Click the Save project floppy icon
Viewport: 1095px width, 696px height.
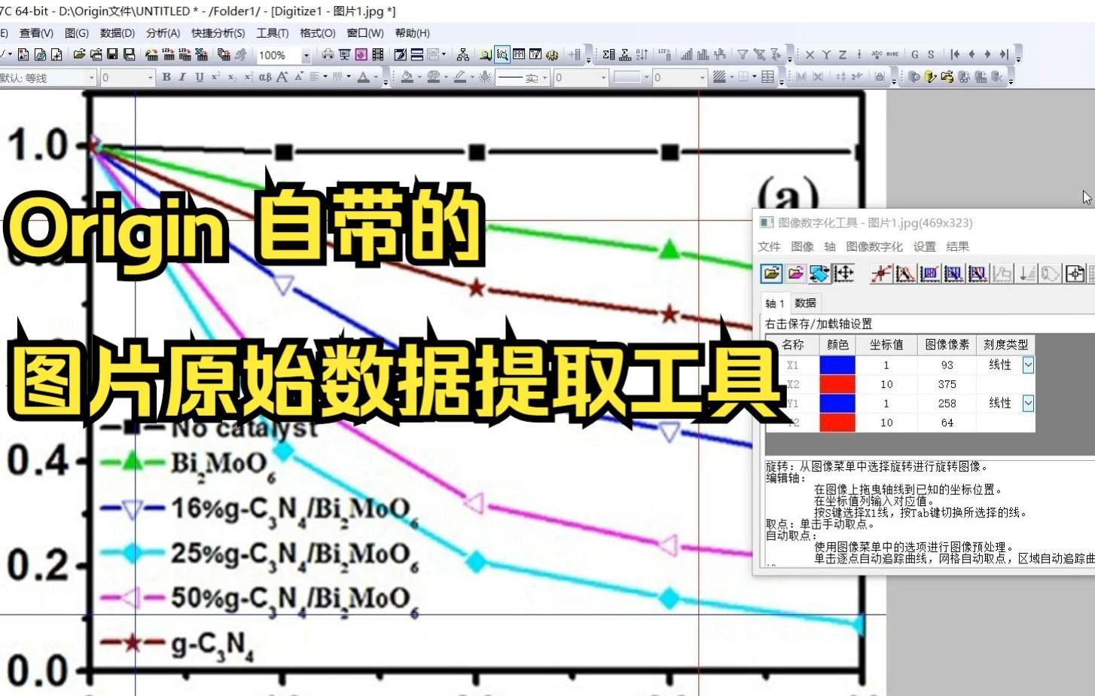pos(112,54)
